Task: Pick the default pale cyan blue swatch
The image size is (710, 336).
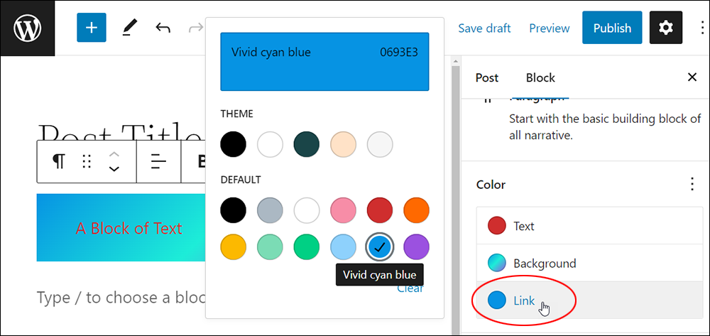Action: 343,246
